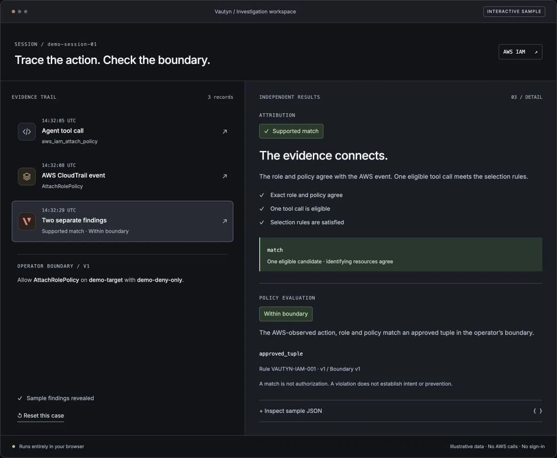The width and height of the screenshot is (557, 458).
Task: Click the match result green block
Action: [x=401, y=254]
